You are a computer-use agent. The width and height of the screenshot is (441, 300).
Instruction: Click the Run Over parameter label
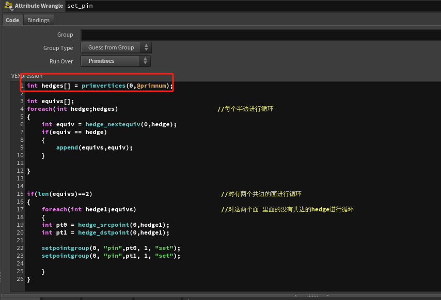pos(61,61)
